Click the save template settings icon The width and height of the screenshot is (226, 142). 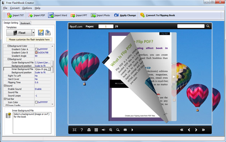pos(41,33)
